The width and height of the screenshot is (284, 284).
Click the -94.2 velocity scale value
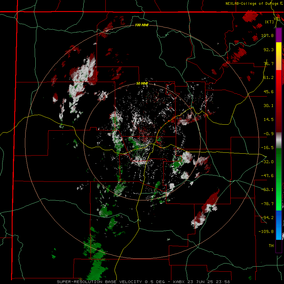267,217
